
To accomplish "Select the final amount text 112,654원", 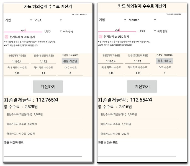I will pyautogui.click(x=141, y=100).
